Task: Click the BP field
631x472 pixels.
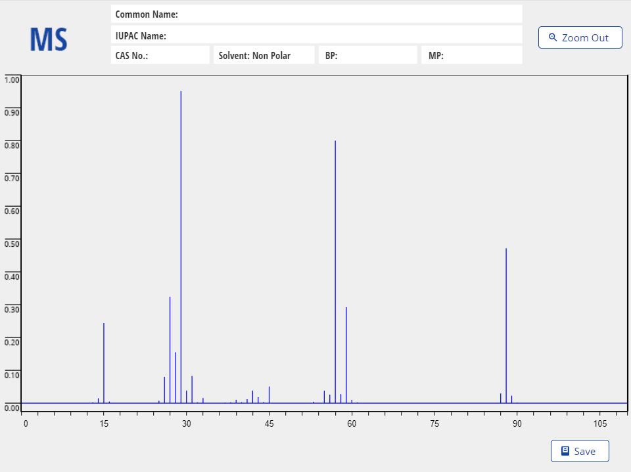Action: [367, 55]
